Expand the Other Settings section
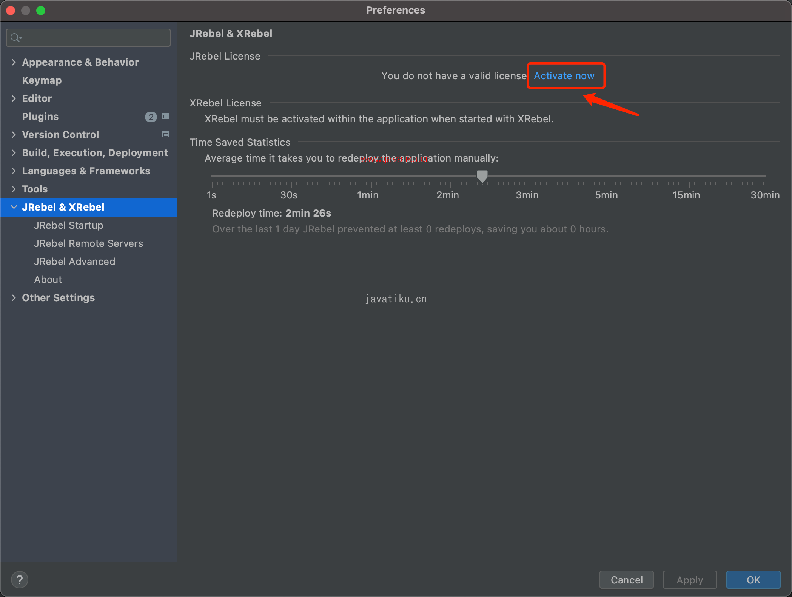The image size is (792, 597). tap(14, 297)
